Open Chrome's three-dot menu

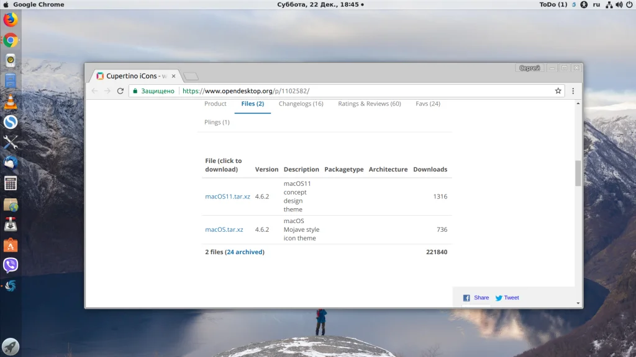click(x=573, y=91)
